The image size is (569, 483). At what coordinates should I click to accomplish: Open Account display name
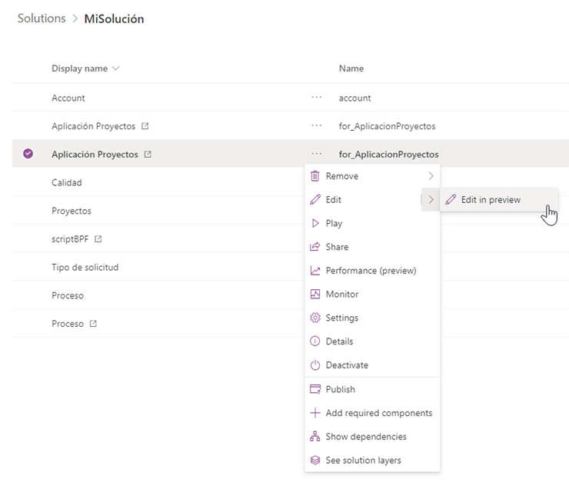click(68, 98)
